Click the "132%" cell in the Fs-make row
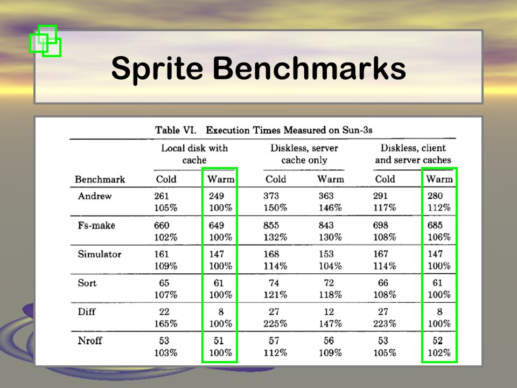517x388 pixels. (x=275, y=237)
